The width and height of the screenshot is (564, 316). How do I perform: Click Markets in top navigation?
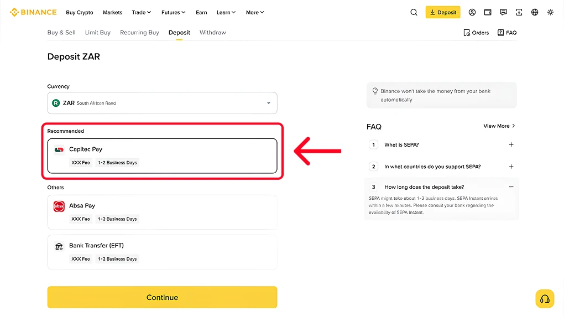tap(113, 12)
